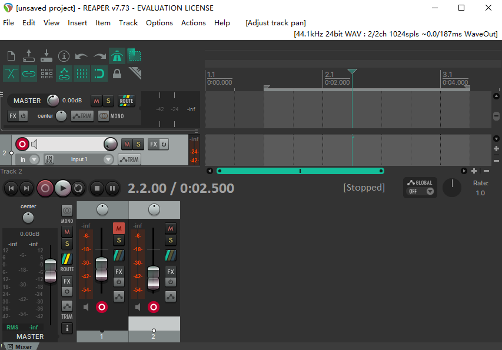The height and width of the screenshot is (350, 502).
Task: Toggle grid lines toolbar icon
Action: coord(81,74)
